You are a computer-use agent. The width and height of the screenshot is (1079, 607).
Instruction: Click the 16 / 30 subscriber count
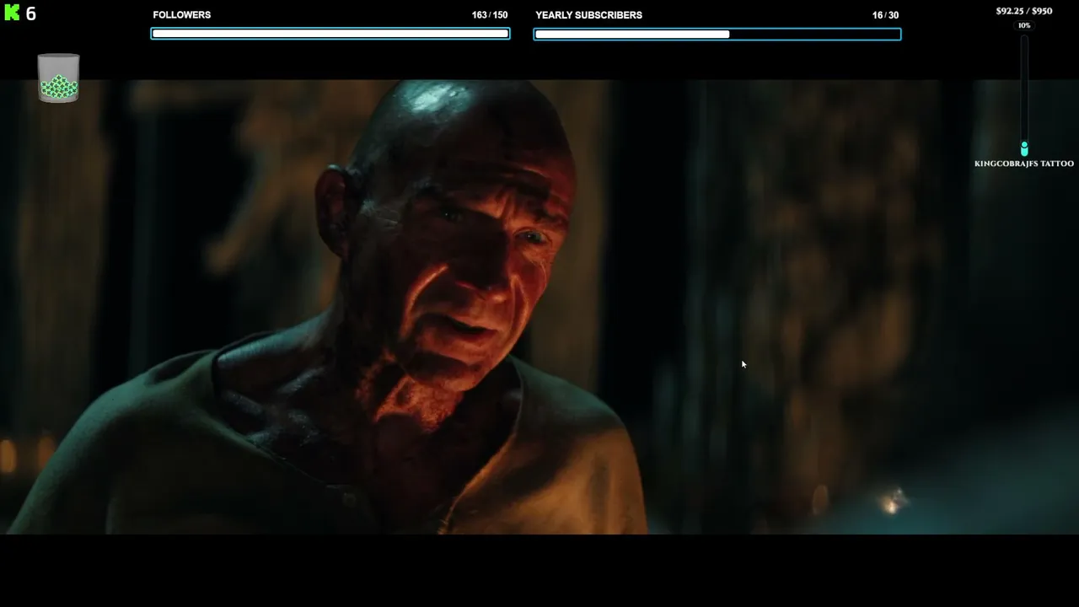pyautogui.click(x=885, y=15)
